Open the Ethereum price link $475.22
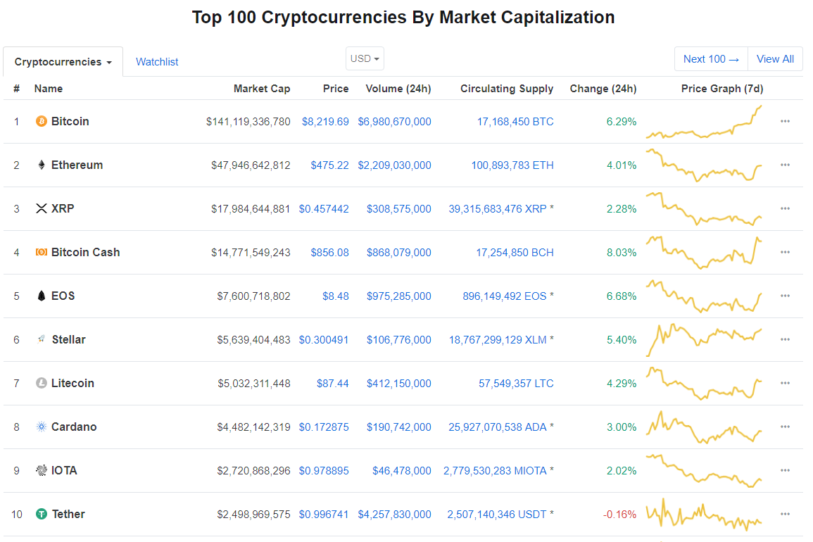813x542 pixels. coord(329,165)
